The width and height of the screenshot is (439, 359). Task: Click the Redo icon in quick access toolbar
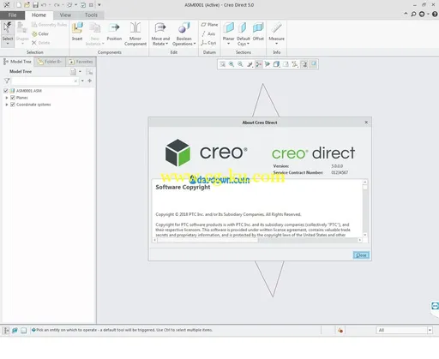coord(57,5)
